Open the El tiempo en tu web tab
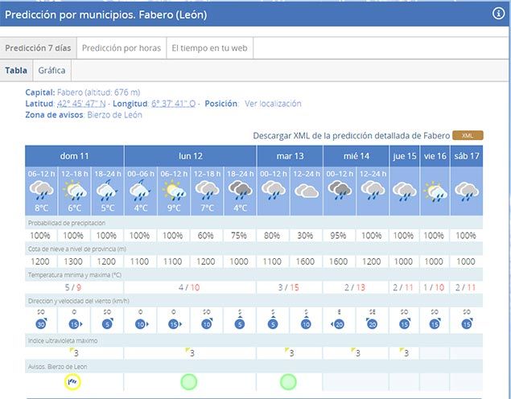 coord(208,48)
